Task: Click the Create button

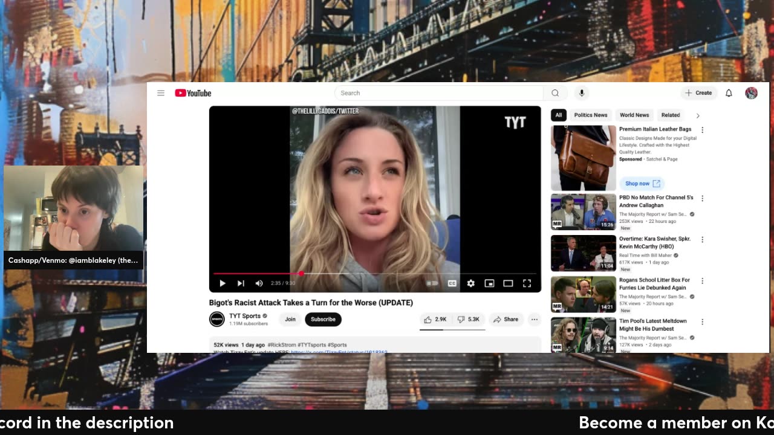Action: (698, 93)
